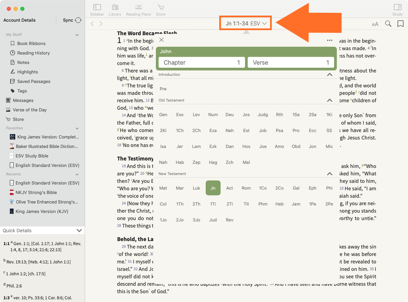Open Book Ribbons
The height and width of the screenshot is (302, 408).
pyautogui.click(x=31, y=43)
